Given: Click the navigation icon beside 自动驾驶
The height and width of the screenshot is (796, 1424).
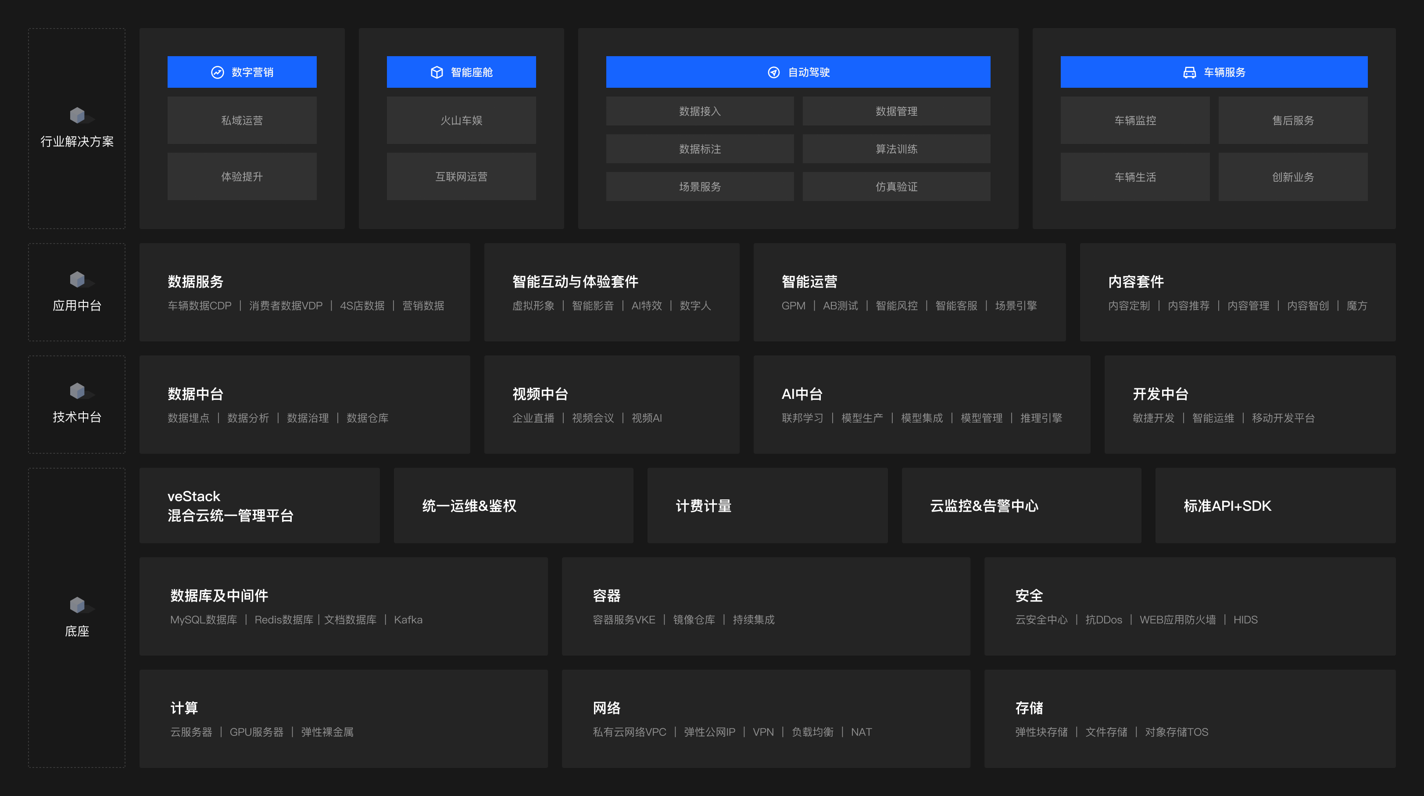Looking at the screenshot, I should [x=773, y=72].
